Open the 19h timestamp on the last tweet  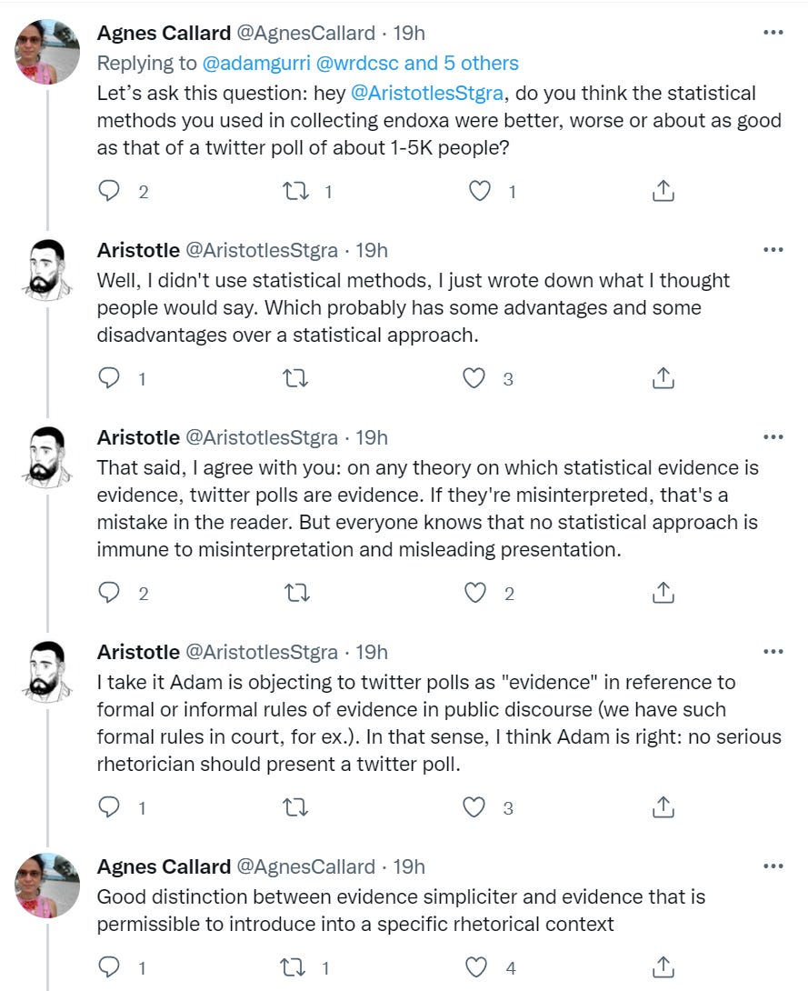[x=409, y=866]
